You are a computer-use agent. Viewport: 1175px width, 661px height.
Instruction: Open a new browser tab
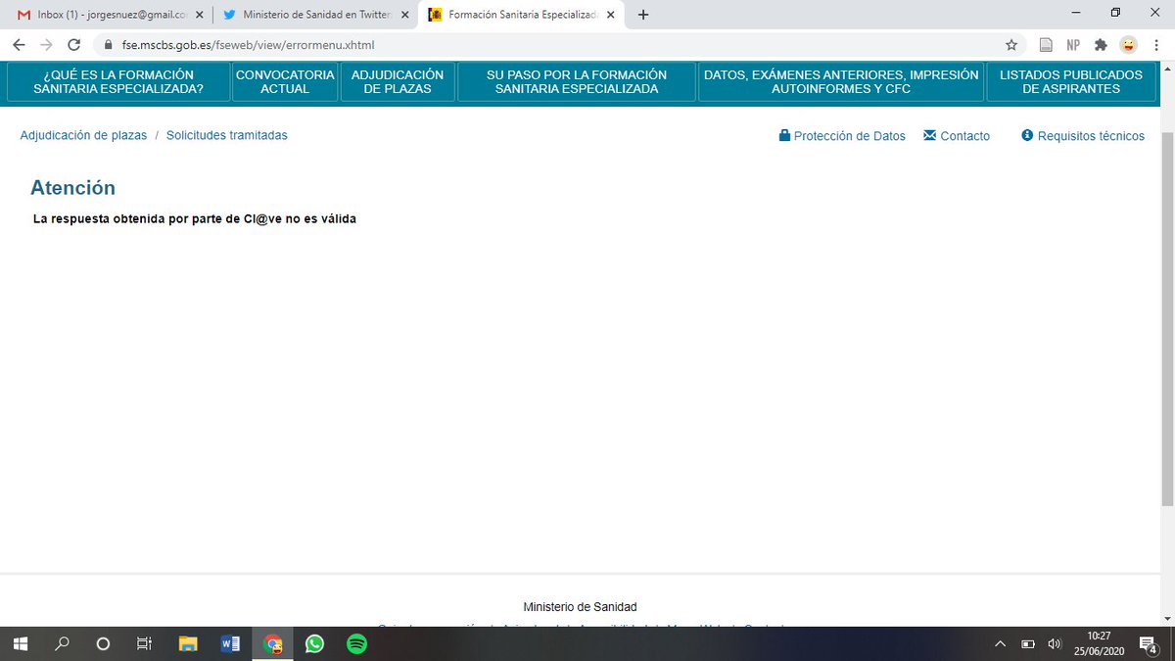click(643, 15)
